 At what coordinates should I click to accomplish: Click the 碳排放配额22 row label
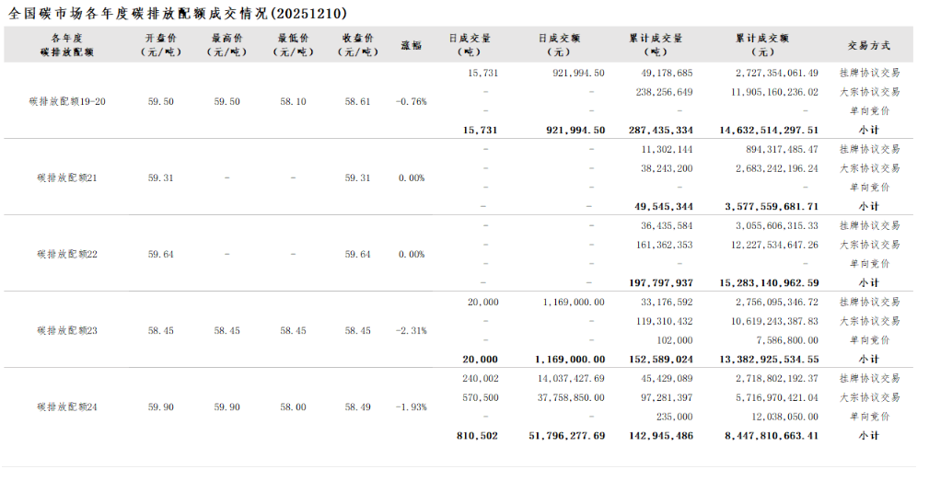coord(67,254)
